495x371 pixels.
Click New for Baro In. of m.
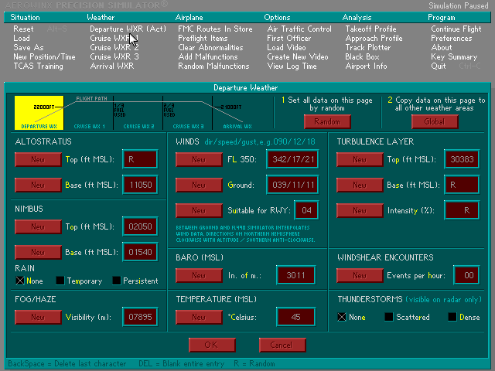pos(199,275)
